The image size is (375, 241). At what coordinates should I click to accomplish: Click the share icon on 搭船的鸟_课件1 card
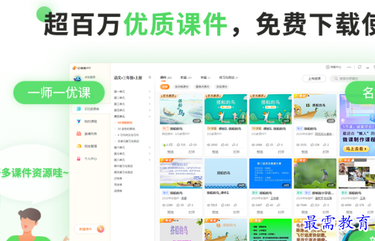[x=235, y=205]
